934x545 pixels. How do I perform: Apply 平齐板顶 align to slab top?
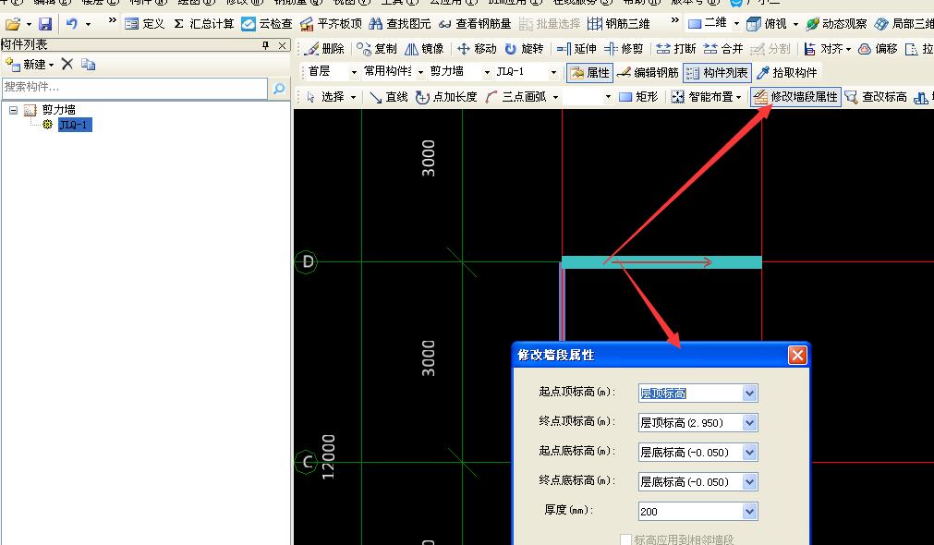click(331, 24)
